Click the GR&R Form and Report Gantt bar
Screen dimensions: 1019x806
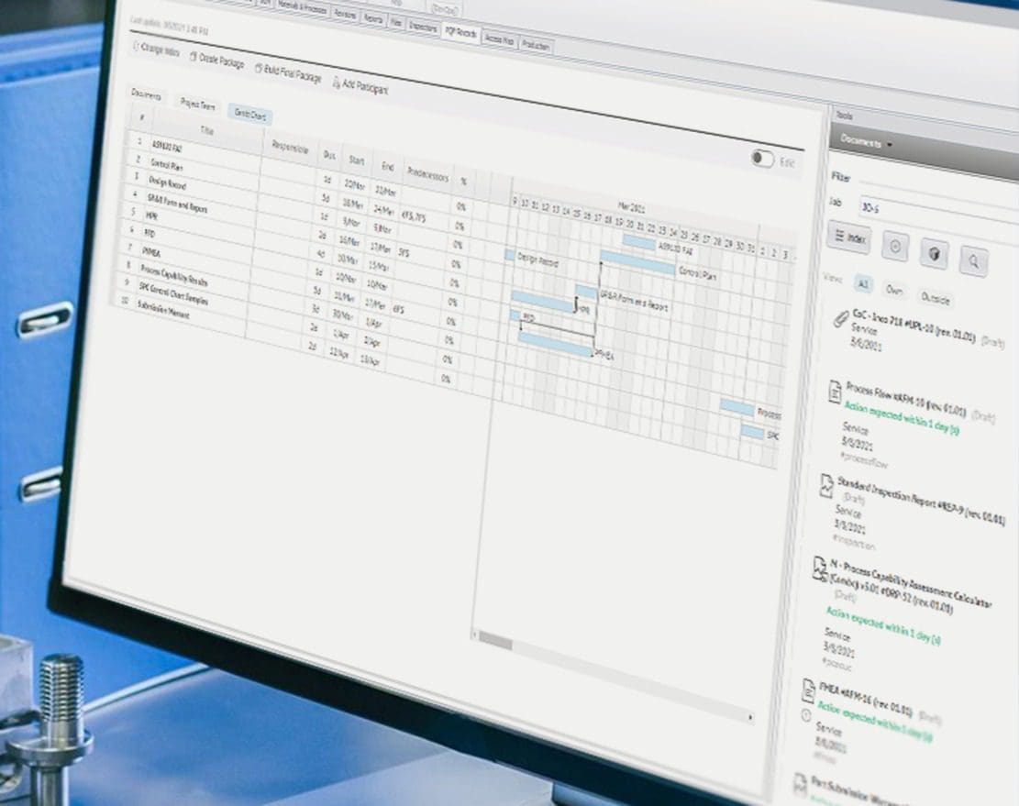(585, 291)
